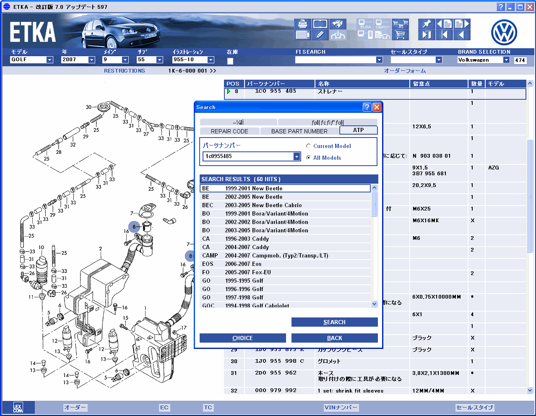The image size is (536, 416).
Task: Click the 1K-6-000 001 >> link
Action: pos(192,71)
